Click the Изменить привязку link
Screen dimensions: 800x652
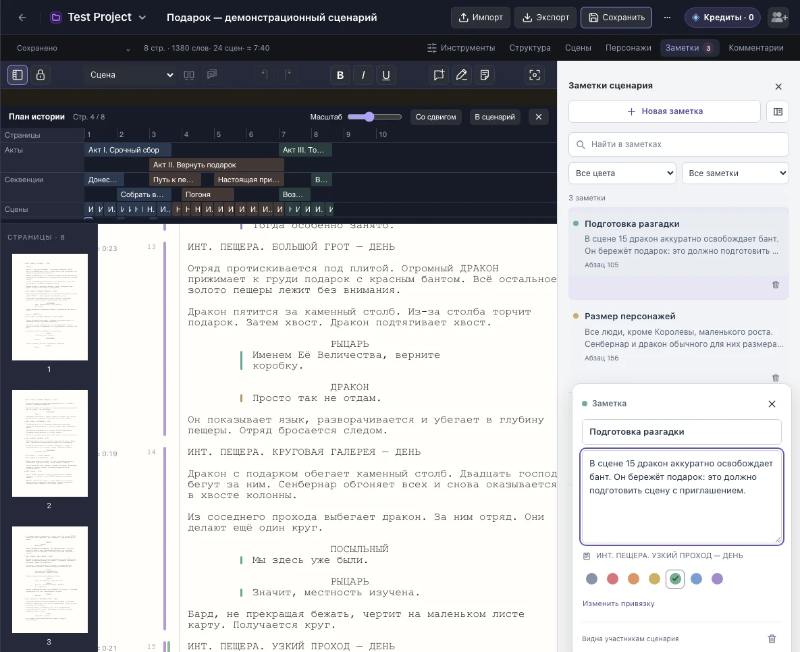618,603
